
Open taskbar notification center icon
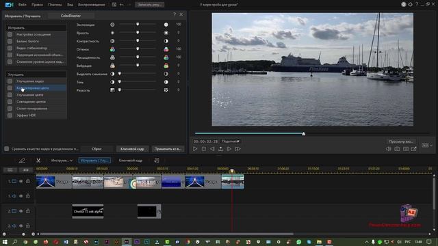pyautogui.click(x=429, y=242)
